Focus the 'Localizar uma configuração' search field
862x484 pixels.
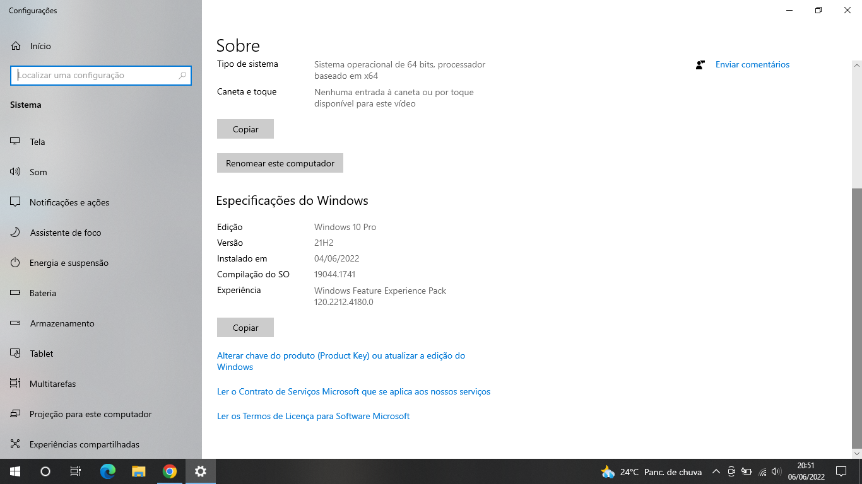[101, 75]
